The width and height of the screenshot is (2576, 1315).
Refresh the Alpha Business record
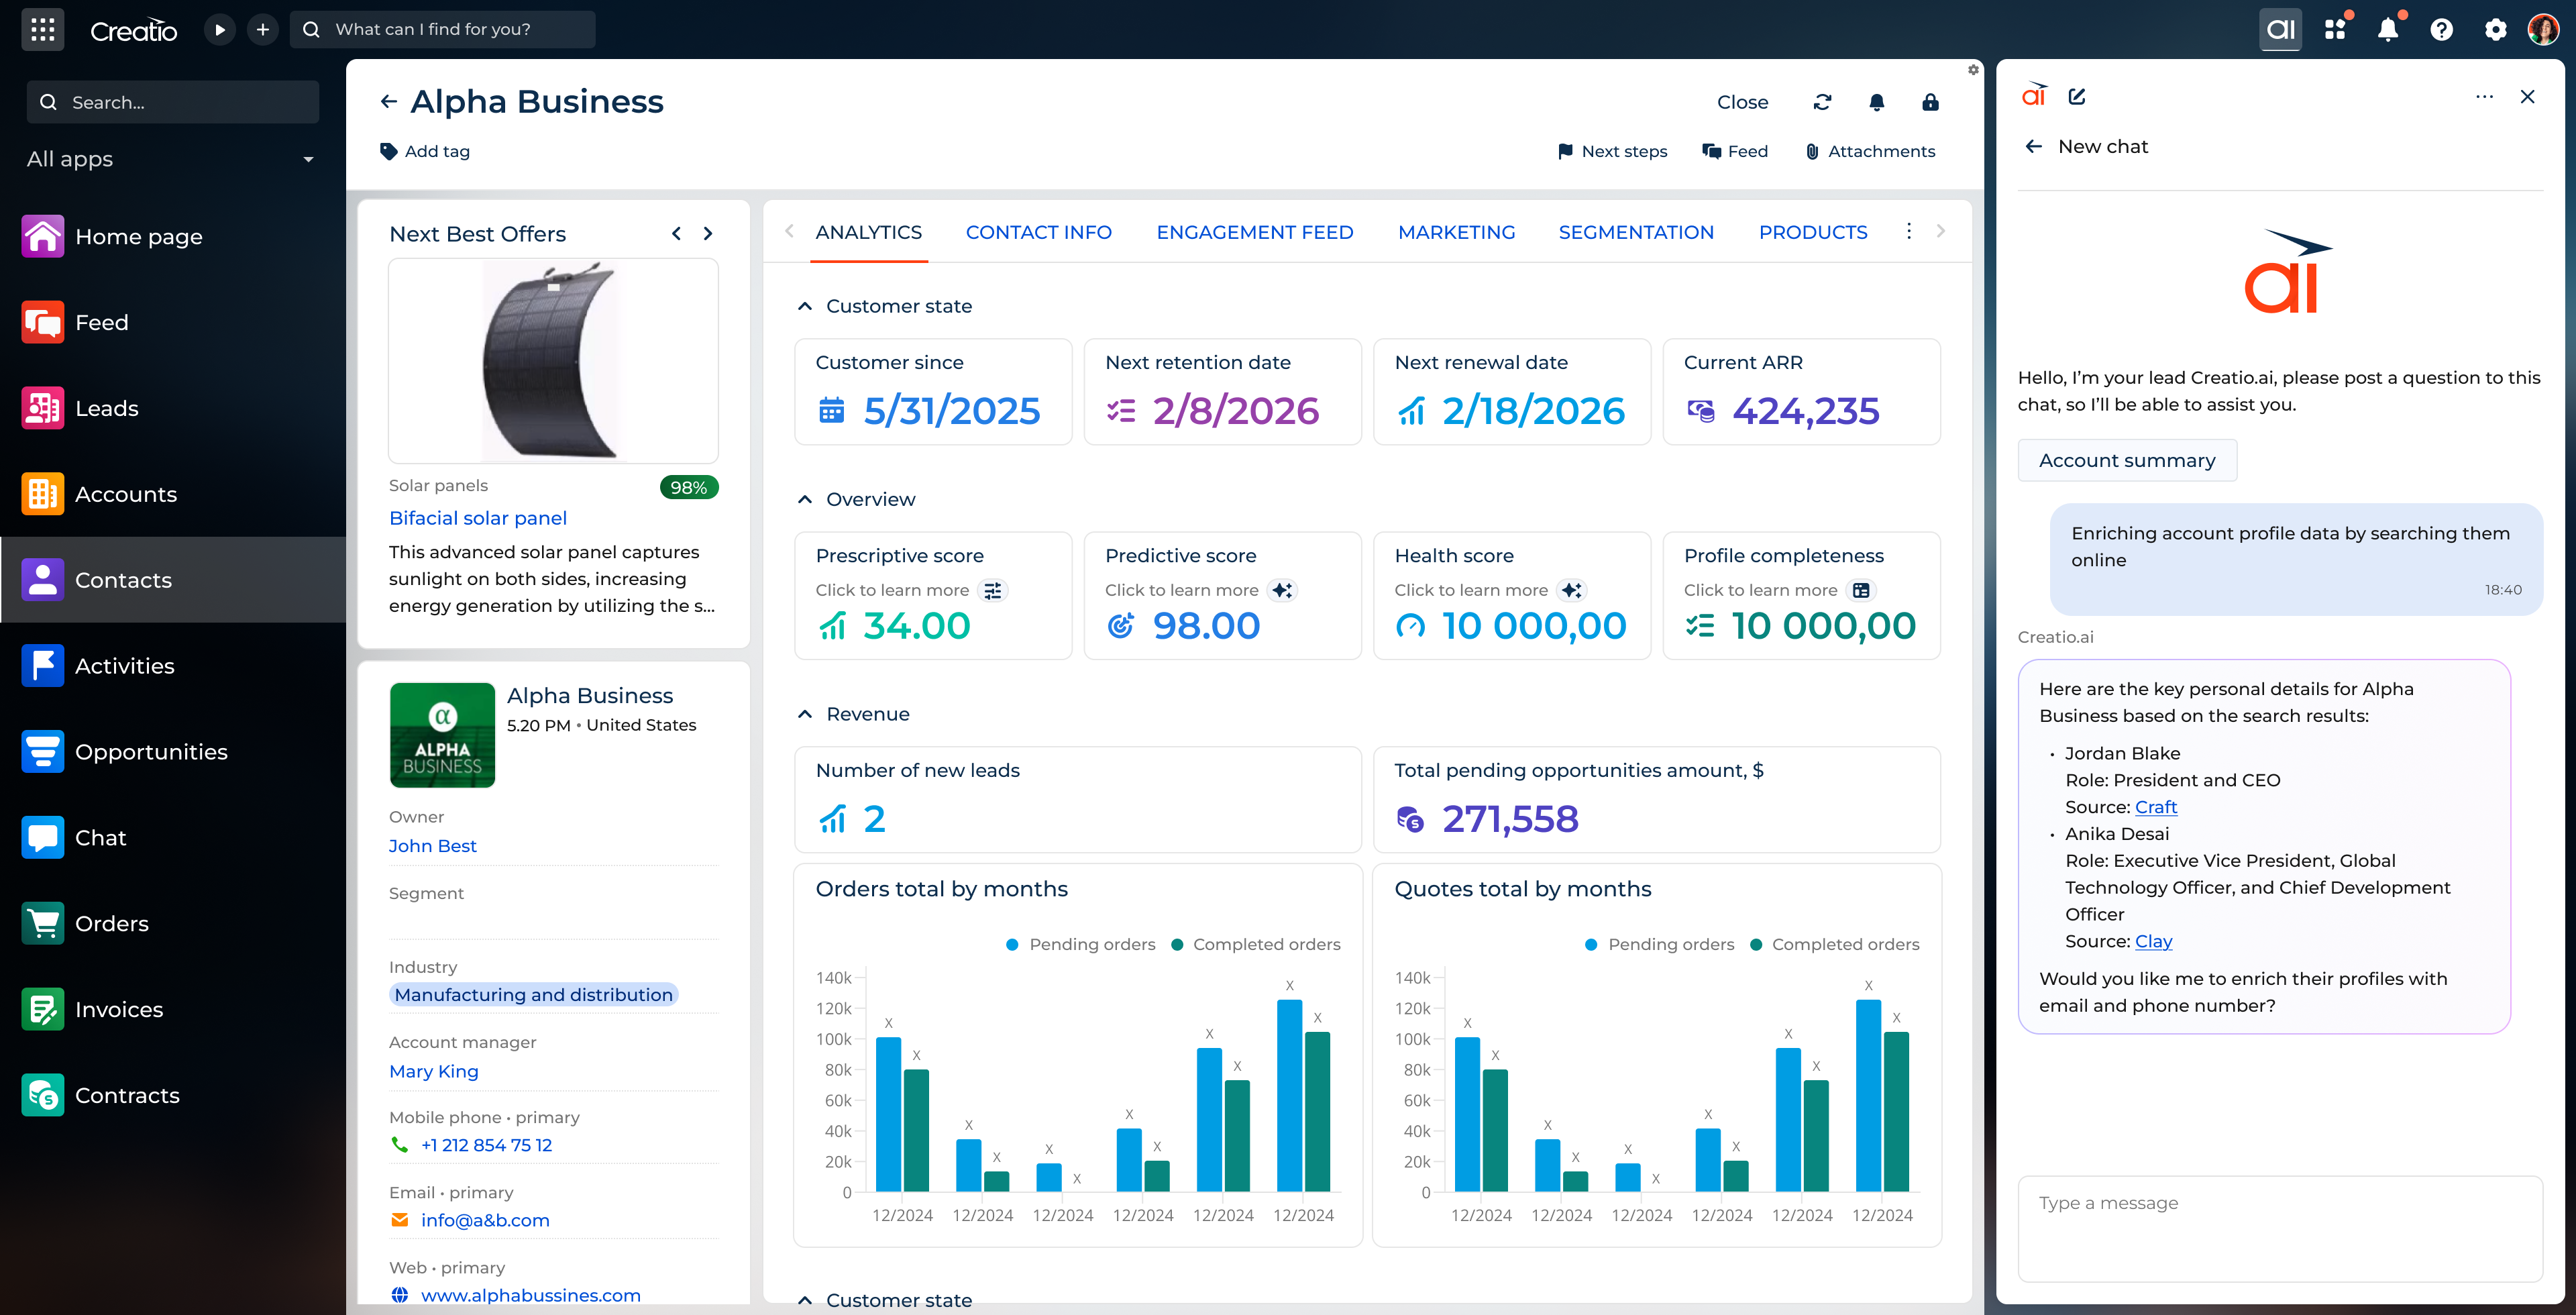point(1822,102)
